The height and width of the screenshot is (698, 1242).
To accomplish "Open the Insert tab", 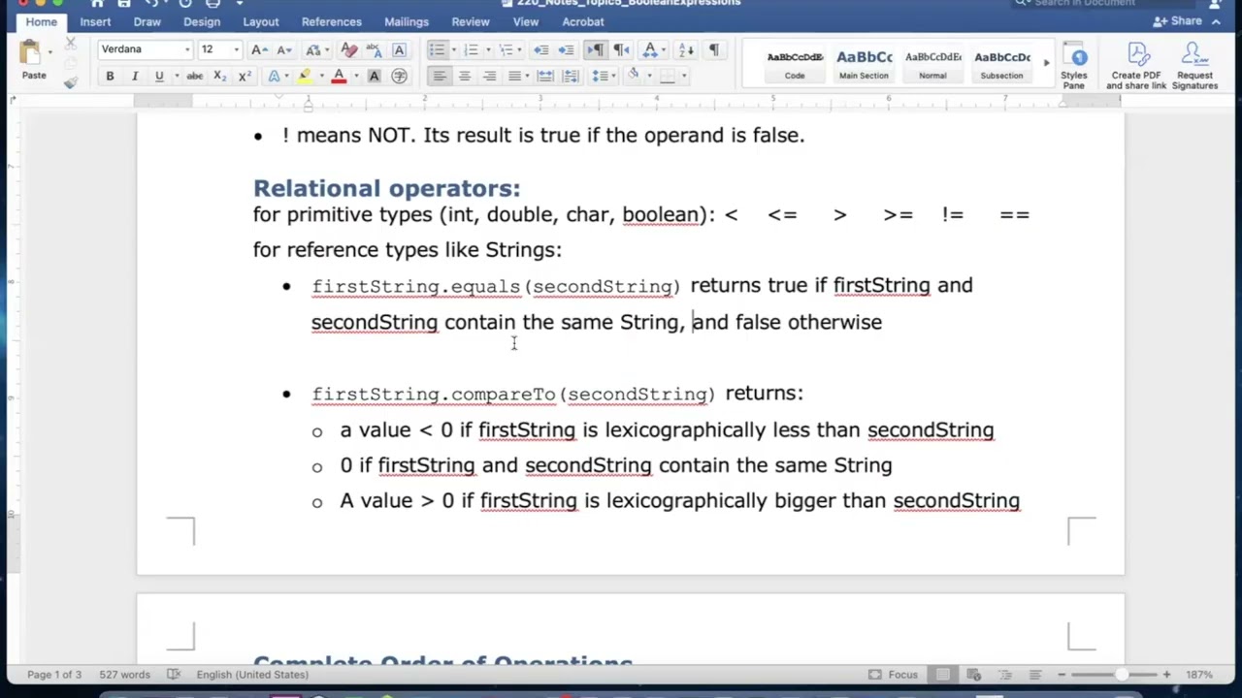I will coord(95,21).
